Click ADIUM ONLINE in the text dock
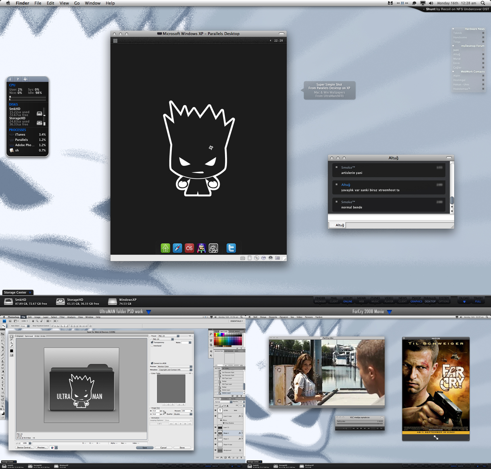 (x=348, y=300)
